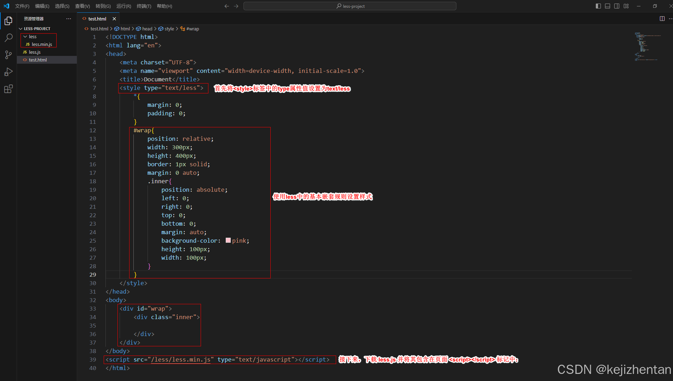The height and width of the screenshot is (381, 673).
Task: Click the closing /style tag line
Action: [133, 283]
